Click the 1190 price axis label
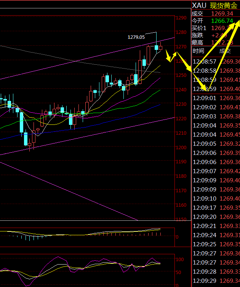 point(181,162)
